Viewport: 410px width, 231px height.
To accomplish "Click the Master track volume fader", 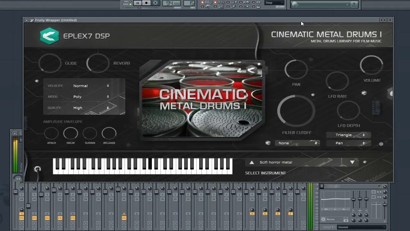I will [x=15, y=192].
